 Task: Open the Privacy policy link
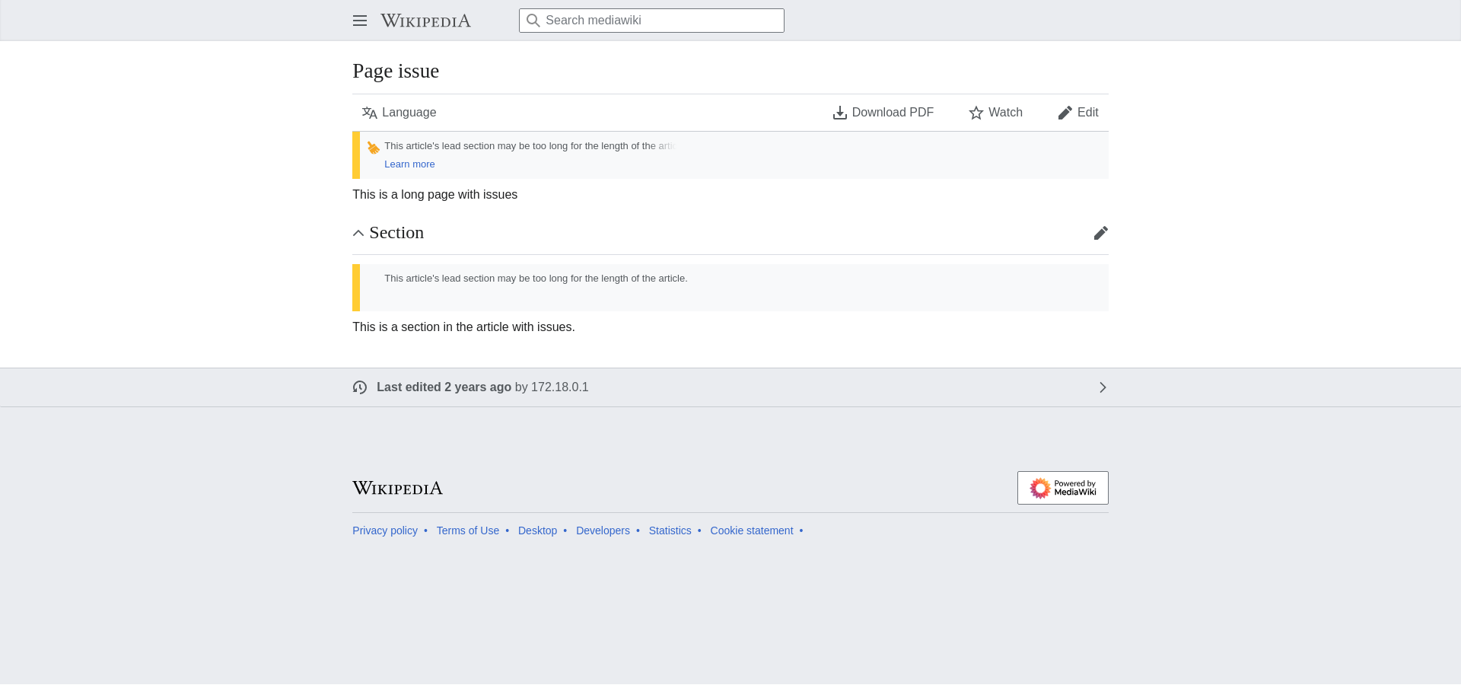[x=385, y=530]
